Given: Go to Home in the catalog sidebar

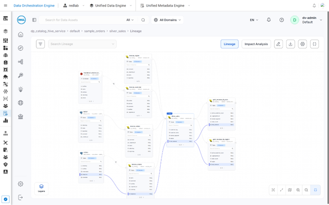Looking at the screenshot, I should [21, 35].
